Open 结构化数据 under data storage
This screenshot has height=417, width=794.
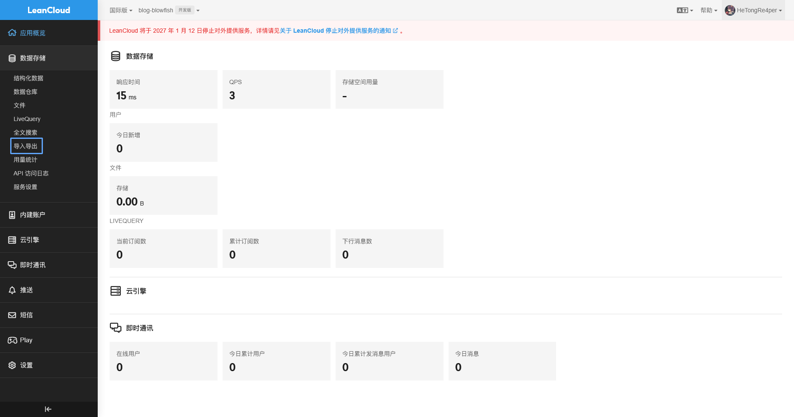pyautogui.click(x=28, y=78)
